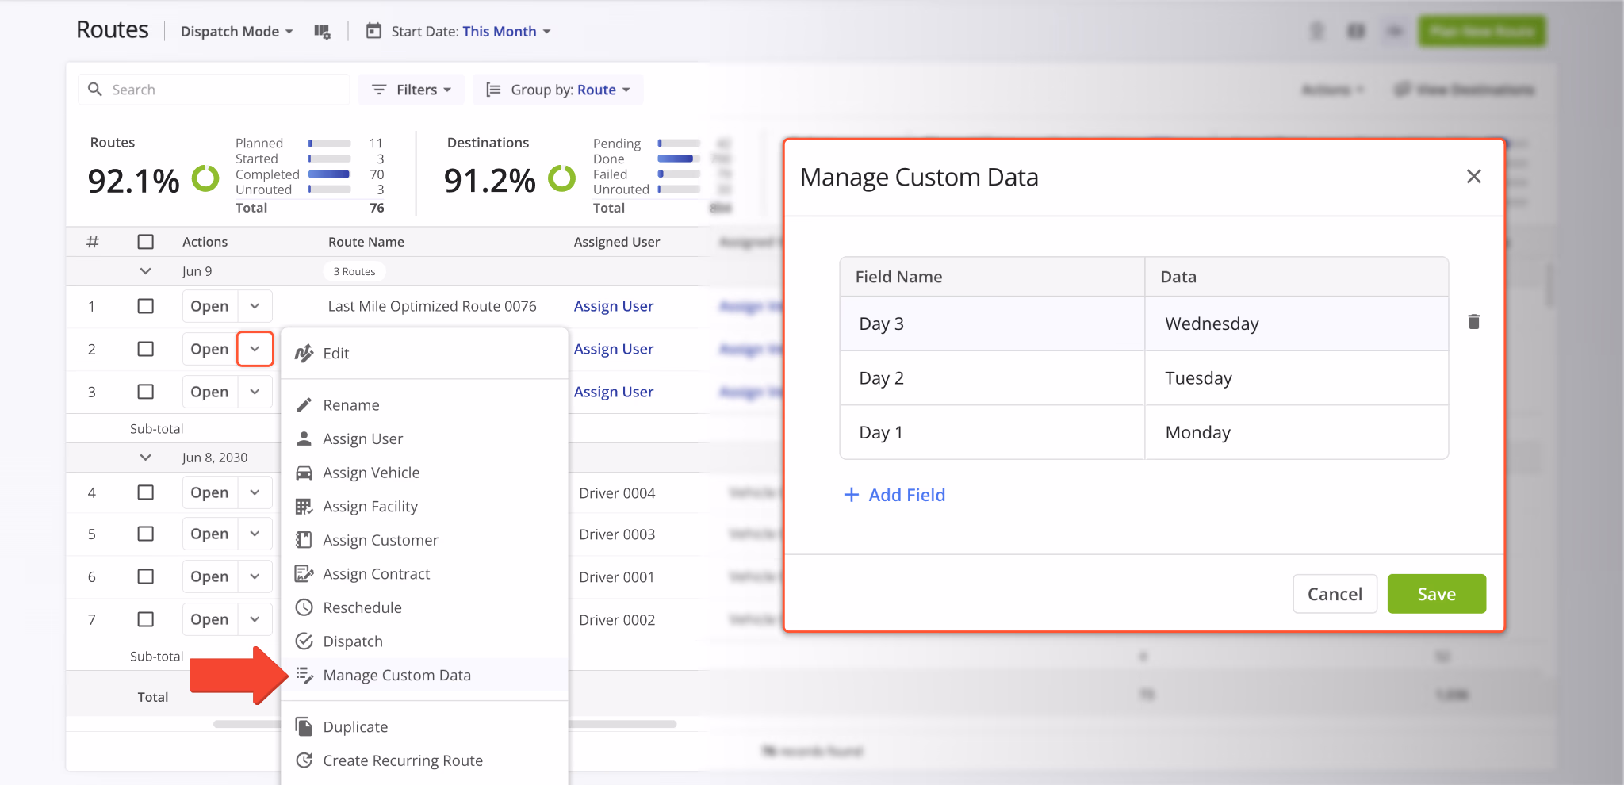Image resolution: width=1624 pixels, height=785 pixels.
Task: Click the Add Field link
Action: (x=894, y=494)
